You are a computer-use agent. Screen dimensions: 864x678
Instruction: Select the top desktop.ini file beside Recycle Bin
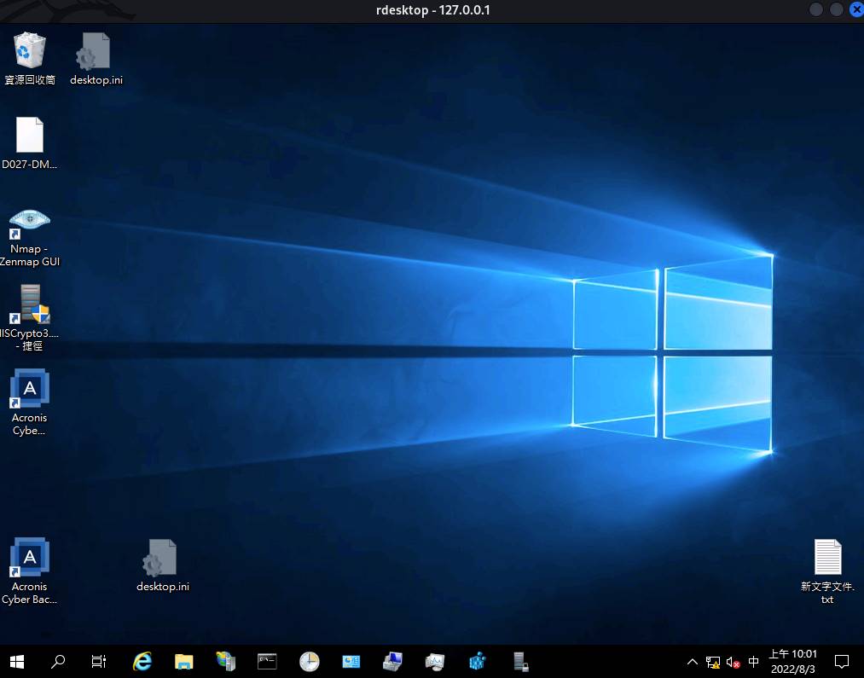[96, 58]
